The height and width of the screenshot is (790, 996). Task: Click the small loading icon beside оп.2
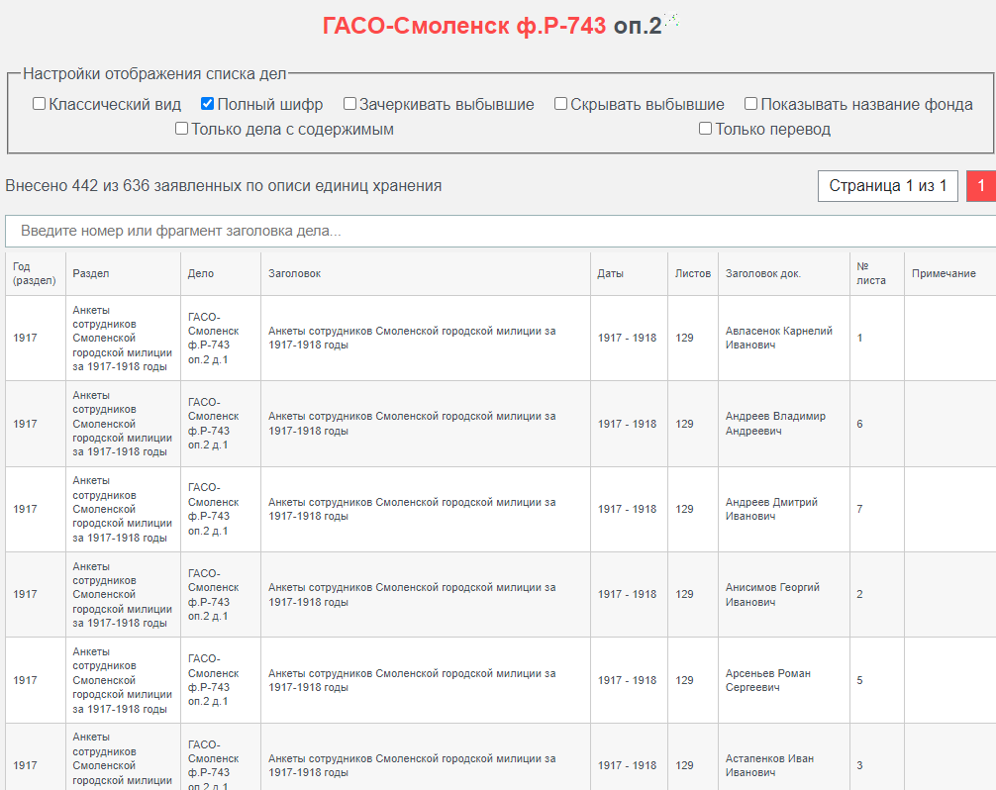tap(672, 21)
